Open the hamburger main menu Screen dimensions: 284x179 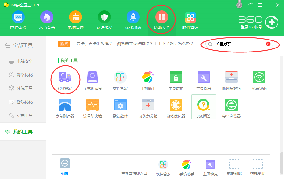(x=259, y=5)
